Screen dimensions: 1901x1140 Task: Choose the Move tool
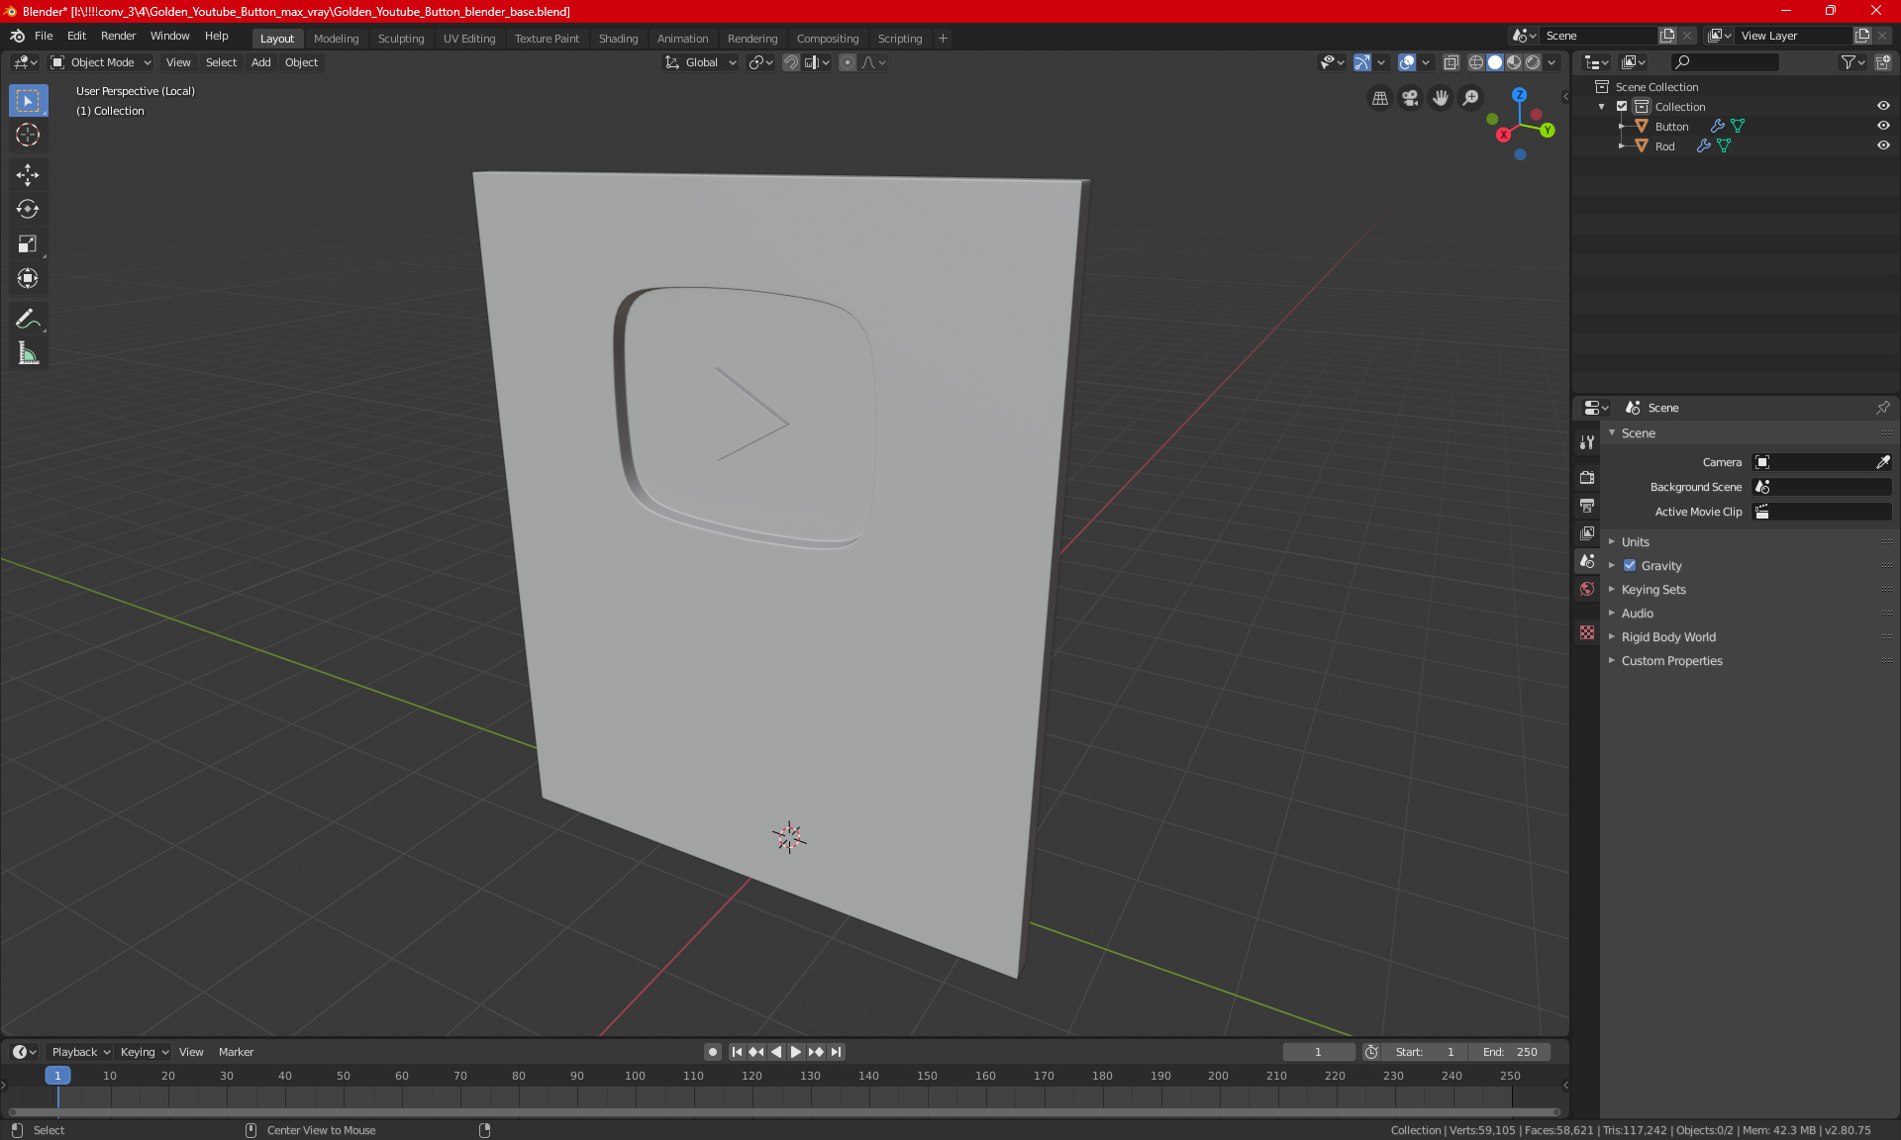tap(28, 175)
